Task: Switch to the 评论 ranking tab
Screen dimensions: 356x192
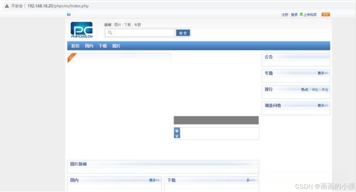Action: (x=315, y=89)
